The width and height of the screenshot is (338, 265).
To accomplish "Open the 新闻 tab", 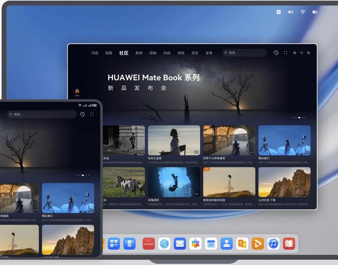I will pos(139,53).
